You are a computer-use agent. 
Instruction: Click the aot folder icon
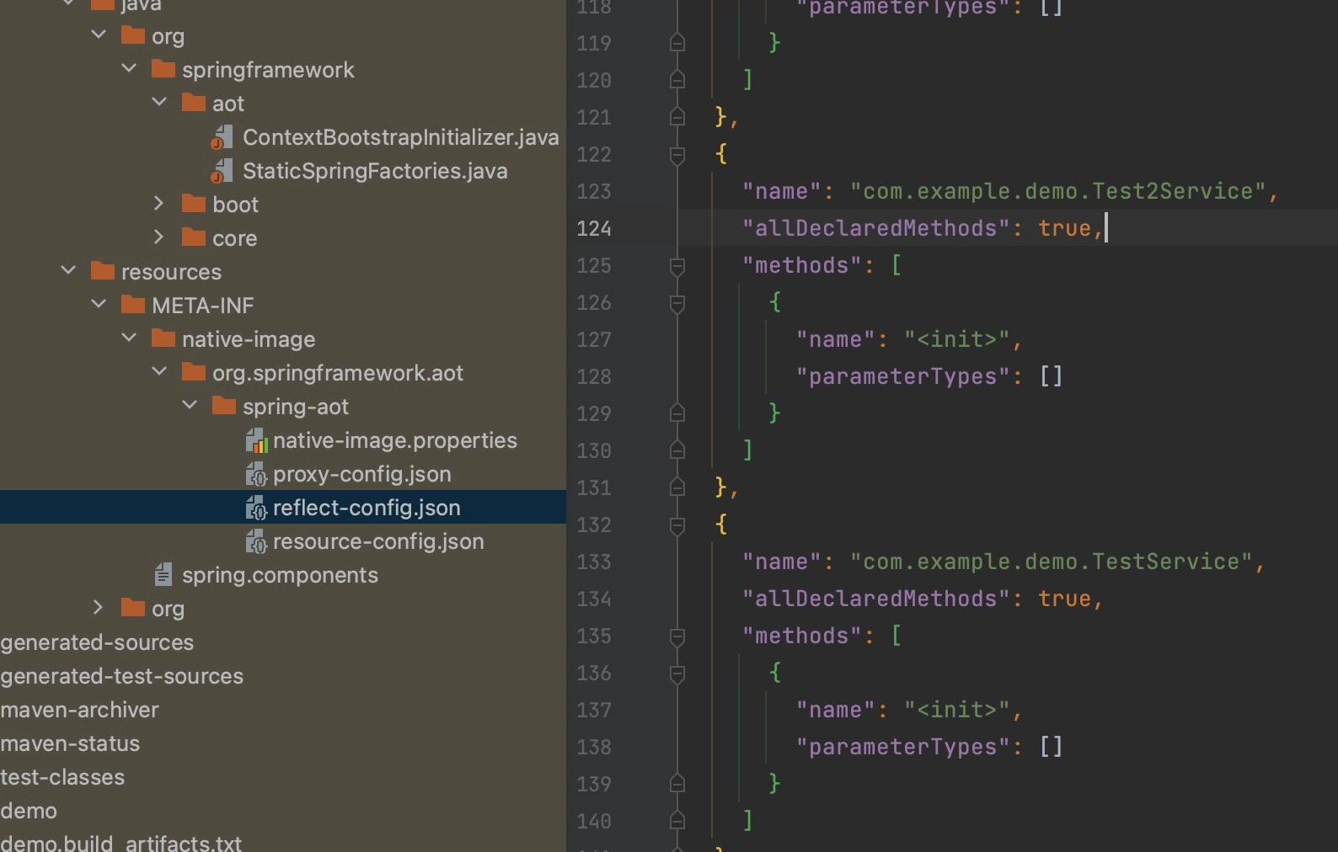194,103
